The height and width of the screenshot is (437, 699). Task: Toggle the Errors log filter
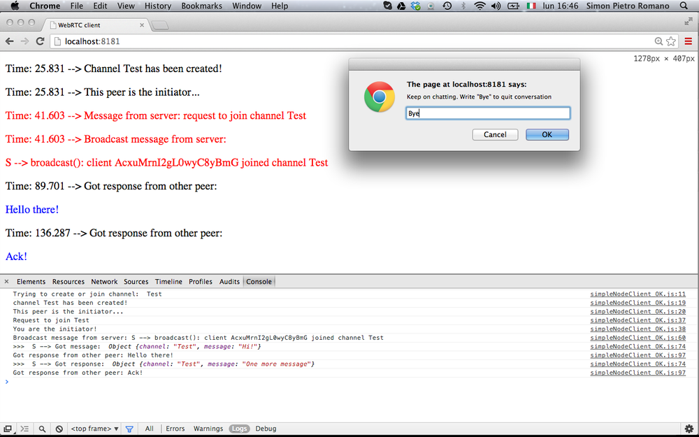pyautogui.click(x=175, y=429)
